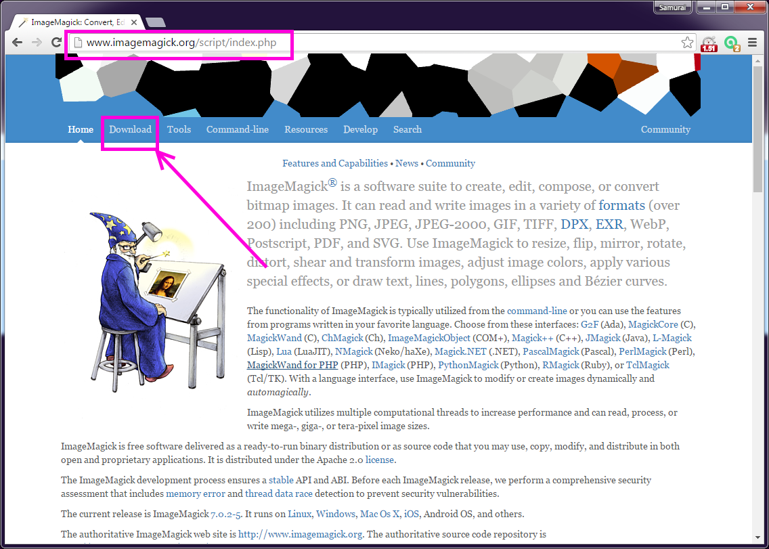
Task: Click the browser Back arrow
Action: point(17,43)
